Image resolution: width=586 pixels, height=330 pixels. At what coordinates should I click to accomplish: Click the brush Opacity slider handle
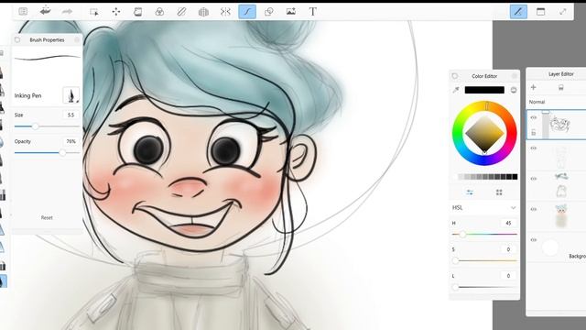pos(63,153)
